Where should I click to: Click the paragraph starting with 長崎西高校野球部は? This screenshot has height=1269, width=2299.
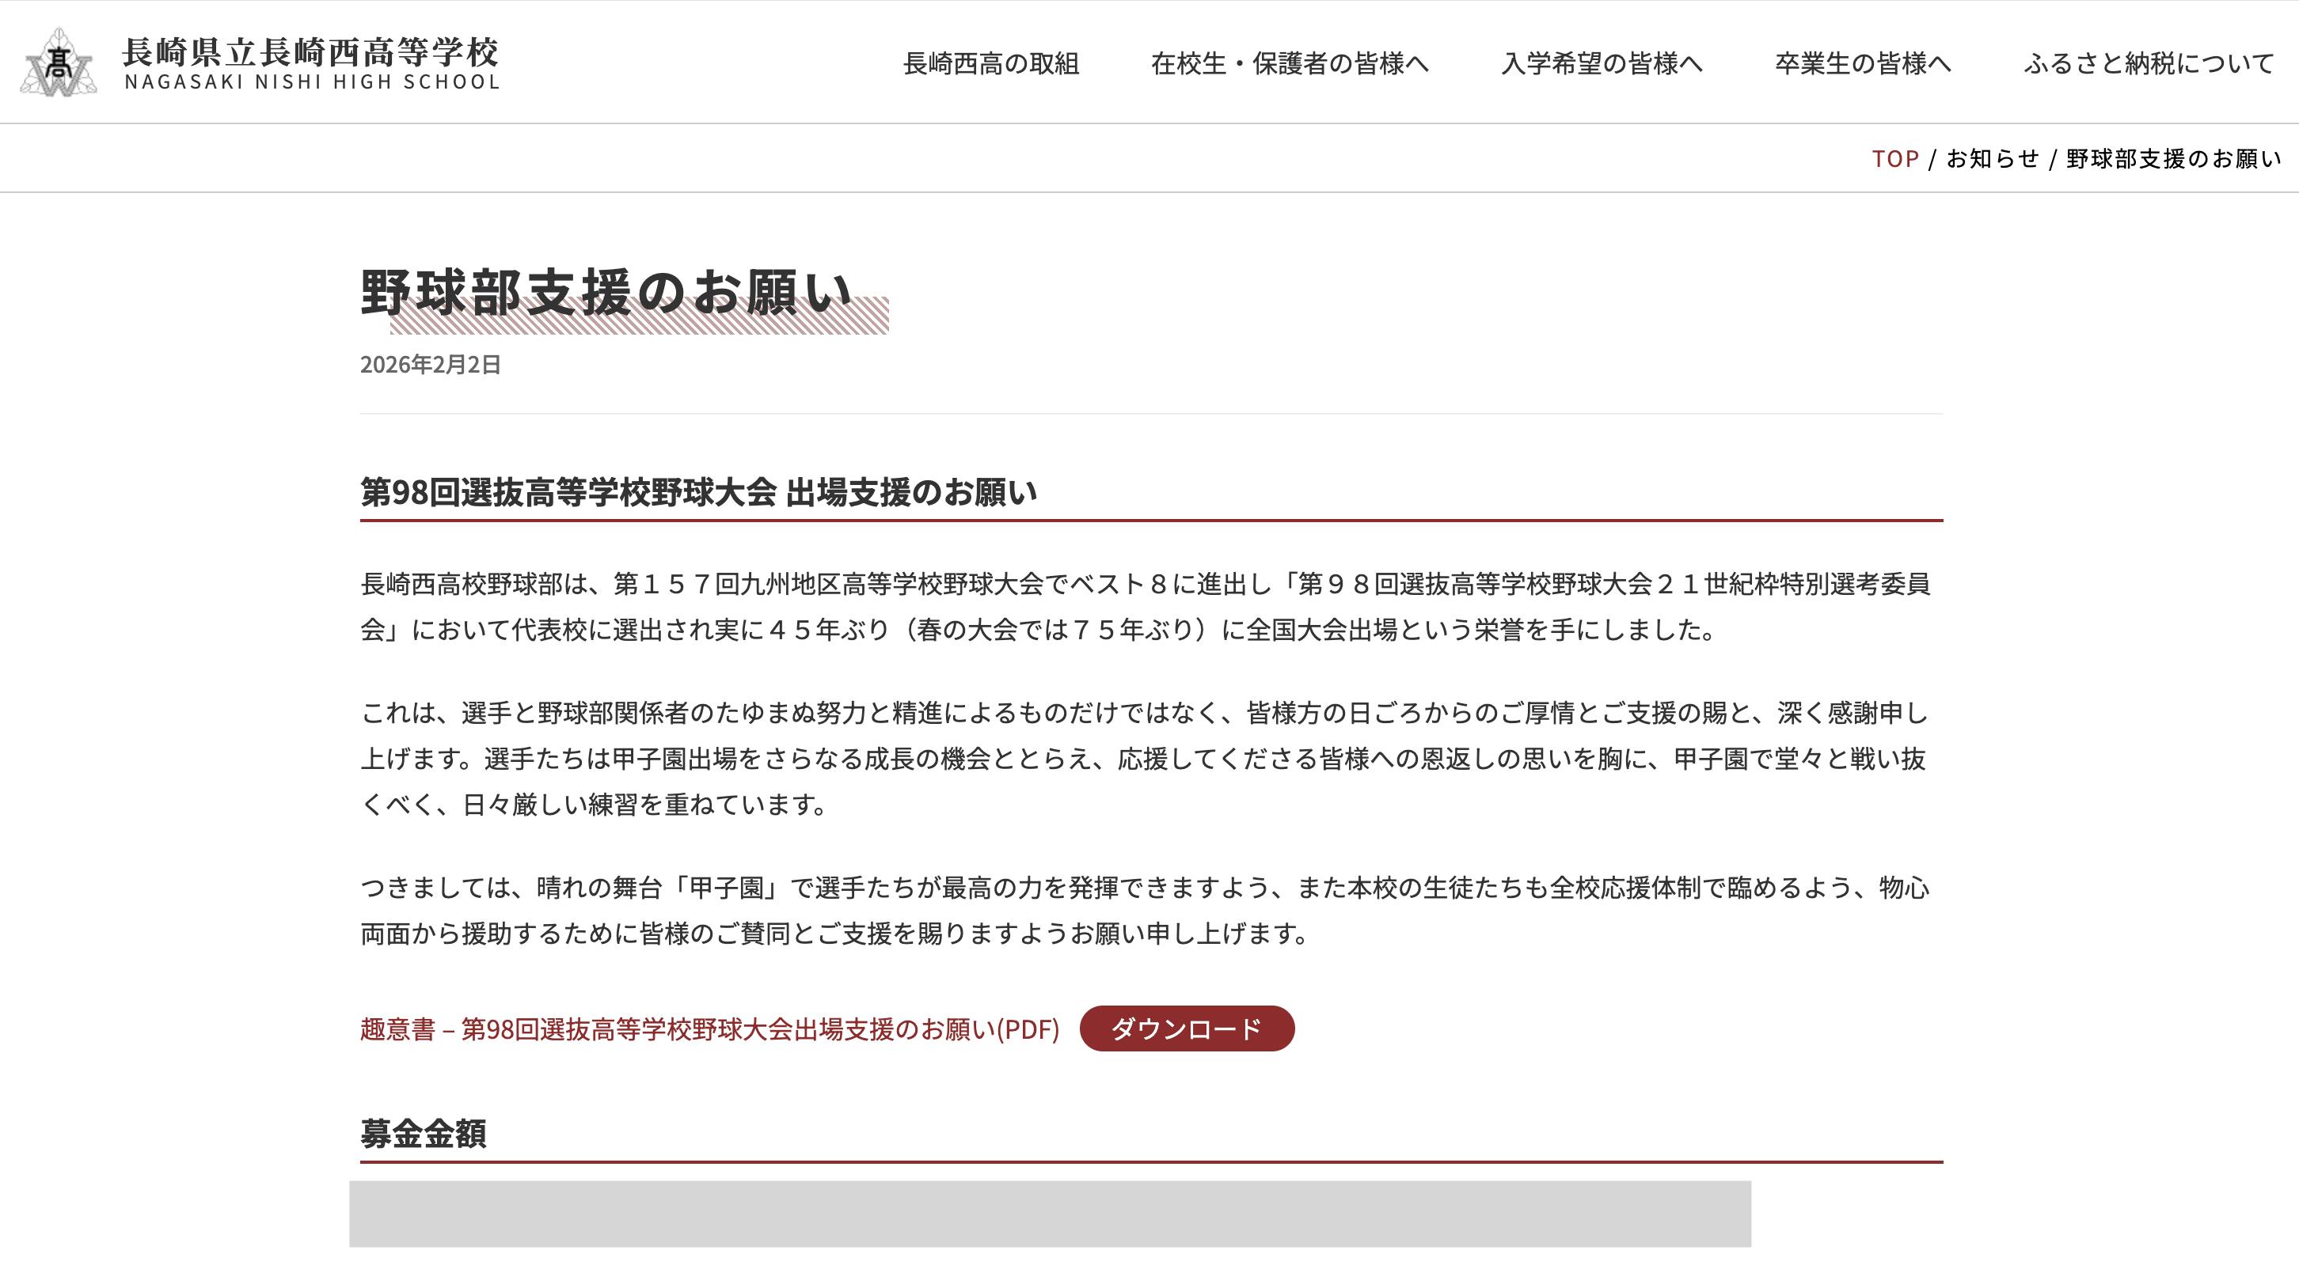coord(1146,608)
